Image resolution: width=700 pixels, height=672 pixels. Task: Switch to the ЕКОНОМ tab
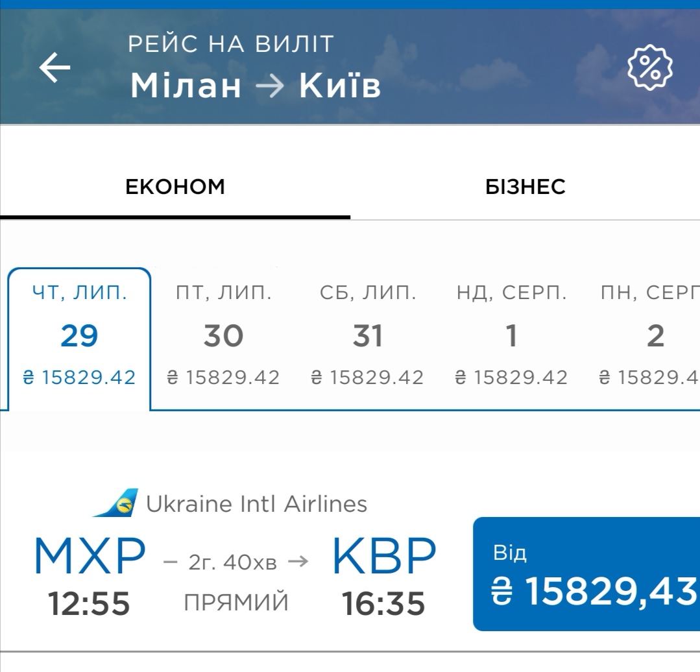(175, 187)
